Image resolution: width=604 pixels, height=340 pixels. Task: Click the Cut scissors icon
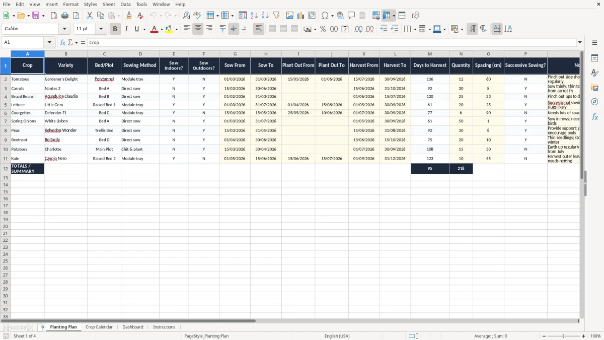point(90,16)
